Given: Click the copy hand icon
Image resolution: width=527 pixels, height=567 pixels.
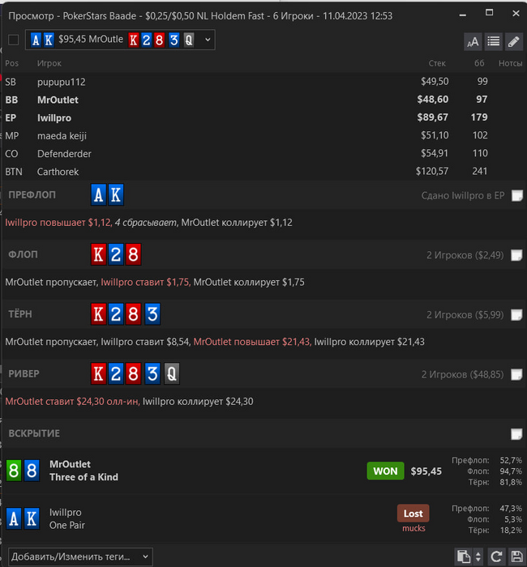Looking at the screenshot, I should tap(463, 556).
